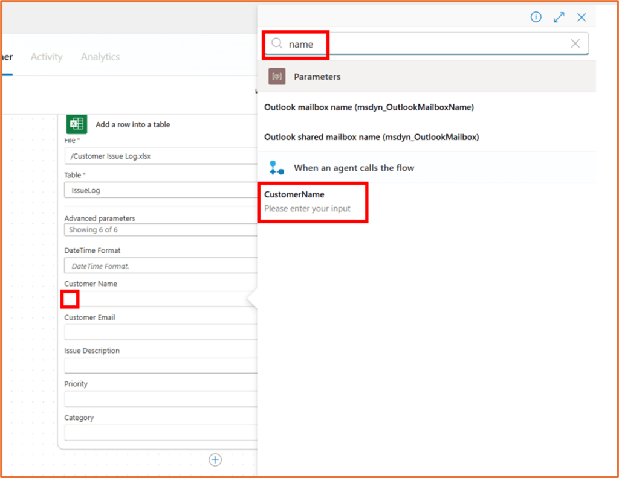Select the When an agent calls the flow trigger icon
Screen dimensions: 619x478
[x=276, y=168]
